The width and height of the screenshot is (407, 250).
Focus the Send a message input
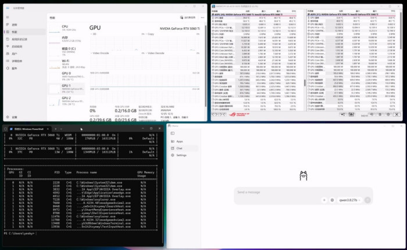[303, 192]
